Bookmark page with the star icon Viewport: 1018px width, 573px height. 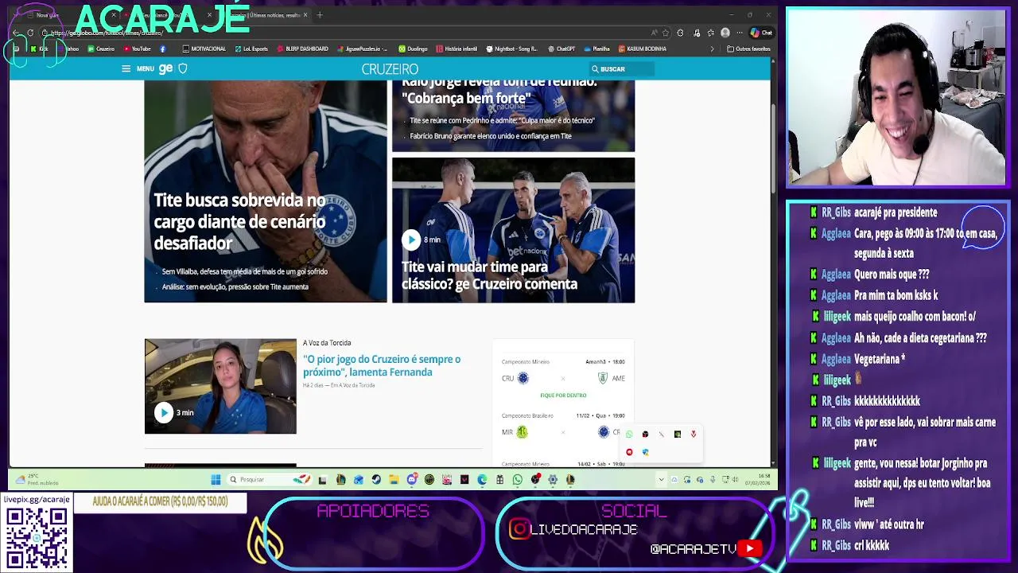point(666,33)
